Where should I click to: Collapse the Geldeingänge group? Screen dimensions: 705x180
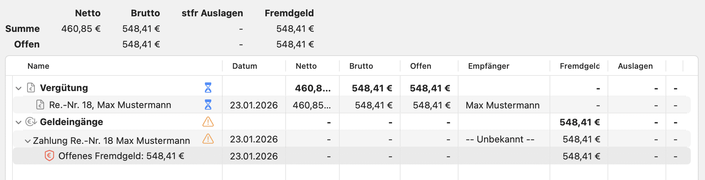tap(18, 122)
